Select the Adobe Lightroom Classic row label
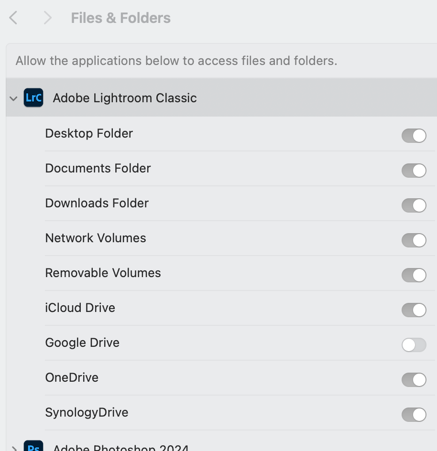The image size is (437, 451). (125, 98)
